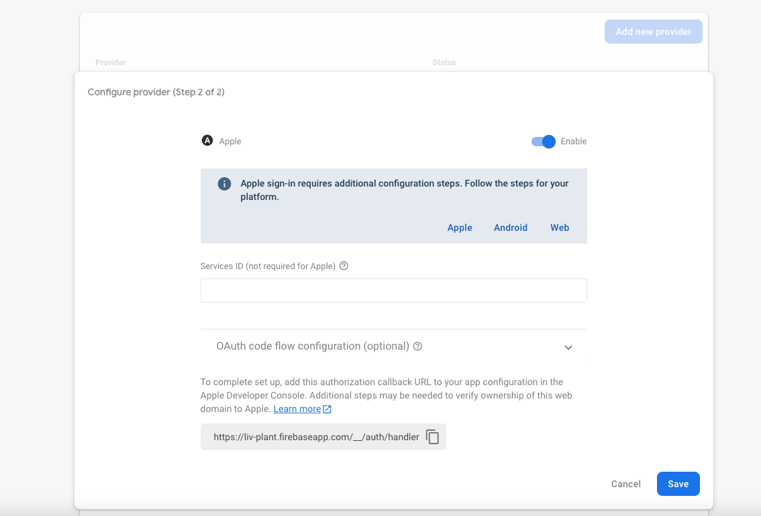Click the info icon in the blue banner
Viewport: 761px width, 516px height.
[x=224, y=183]
